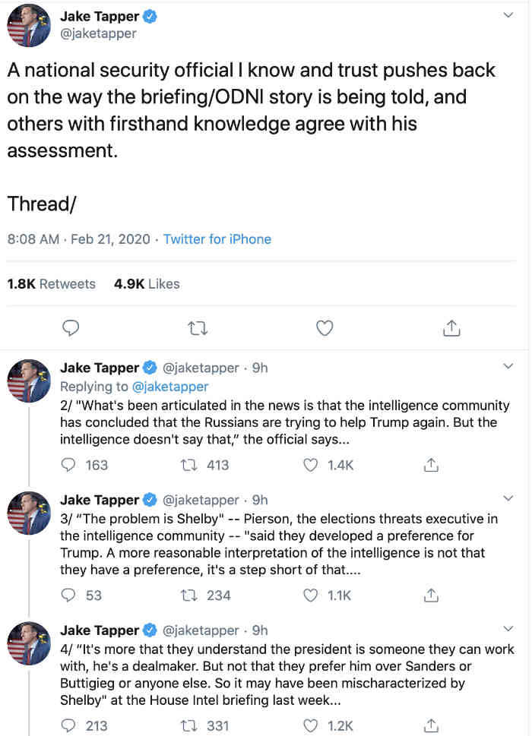532x736 pixels.
Task: Open reply icon showing 163 replies
Action: tap(68, 465)
